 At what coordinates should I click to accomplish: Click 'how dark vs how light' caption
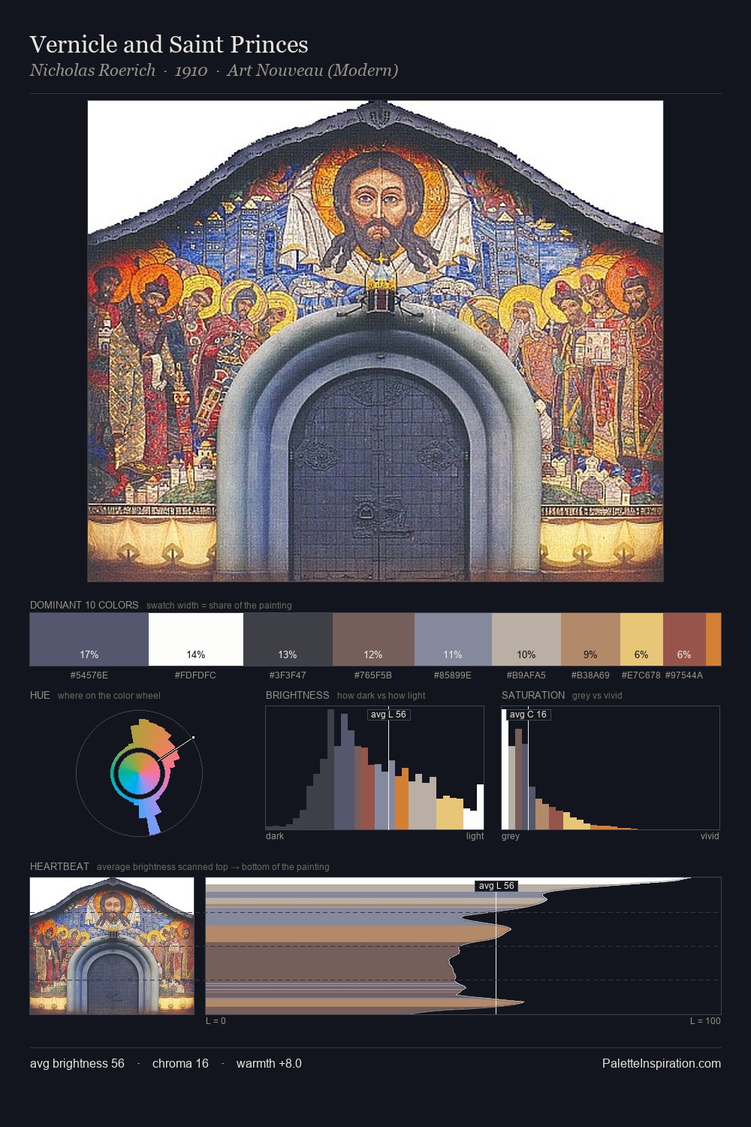382,696
